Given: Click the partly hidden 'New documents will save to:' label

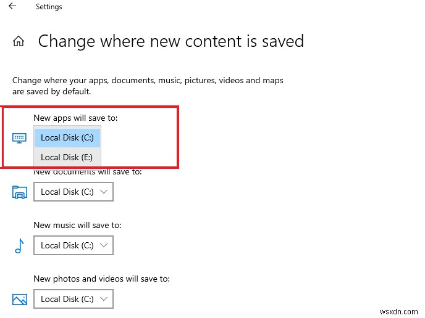Looking at the screenshot, I should pyautogui.click(x=88, y=172).
